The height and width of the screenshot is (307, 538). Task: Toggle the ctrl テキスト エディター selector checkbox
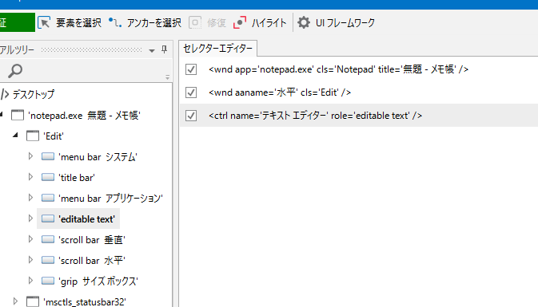pyautogui.click(x=191, y=116)
